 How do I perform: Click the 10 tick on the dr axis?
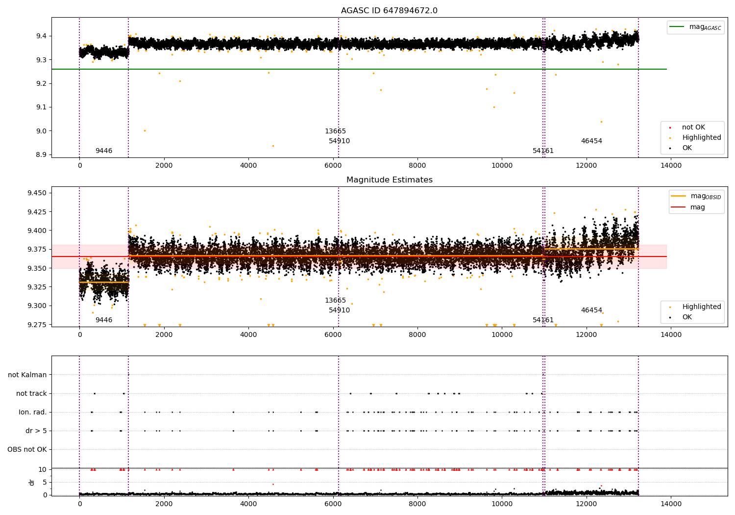(x=43, y=469)
